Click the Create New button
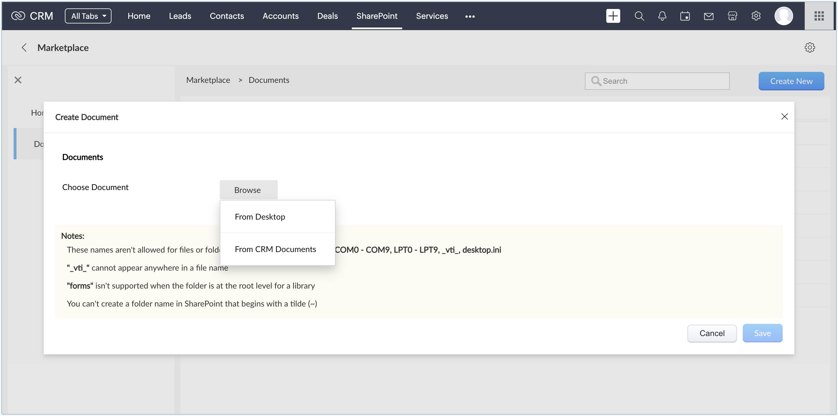 (x=791, y=81)
